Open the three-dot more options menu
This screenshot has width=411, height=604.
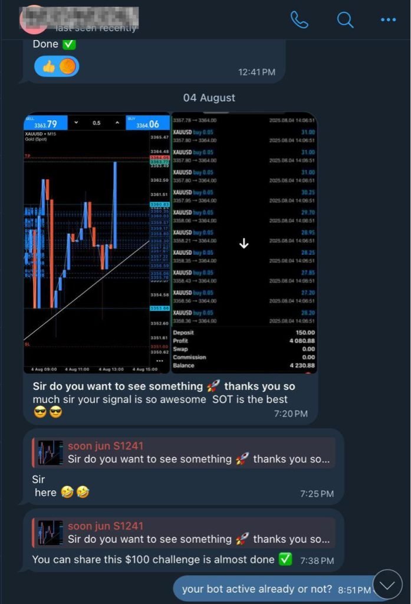[388, 19]
